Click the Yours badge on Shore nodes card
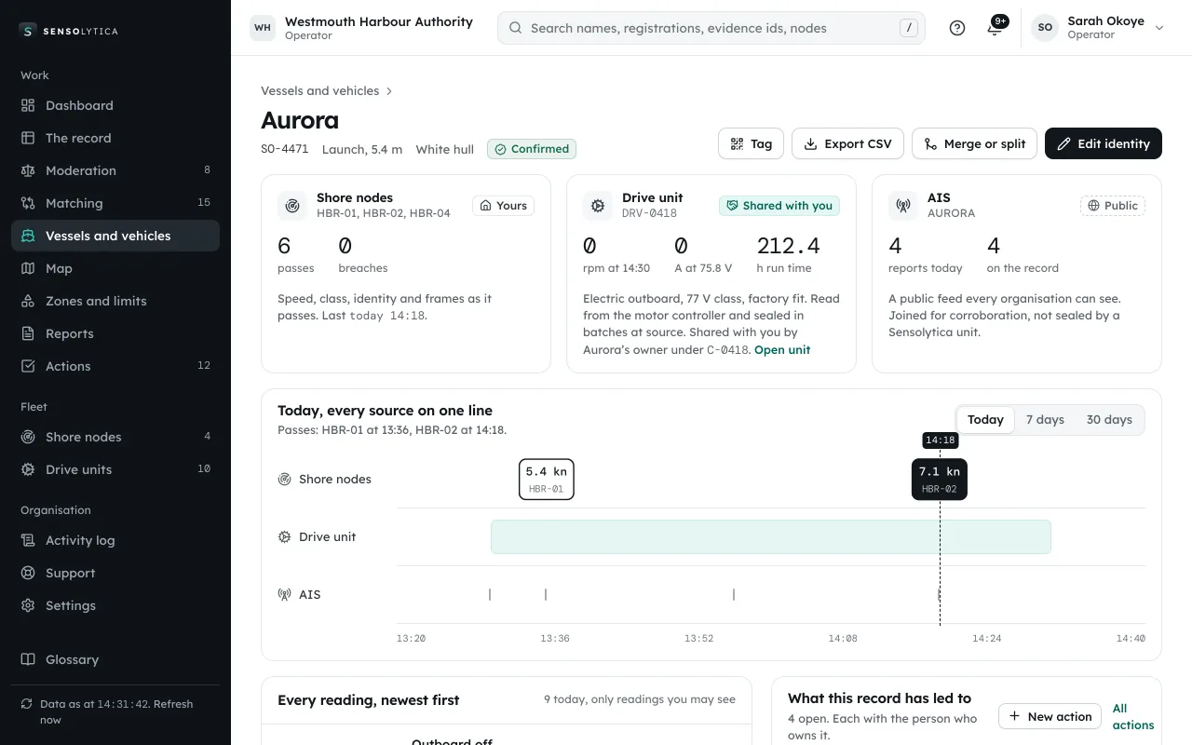 point(504,206)
